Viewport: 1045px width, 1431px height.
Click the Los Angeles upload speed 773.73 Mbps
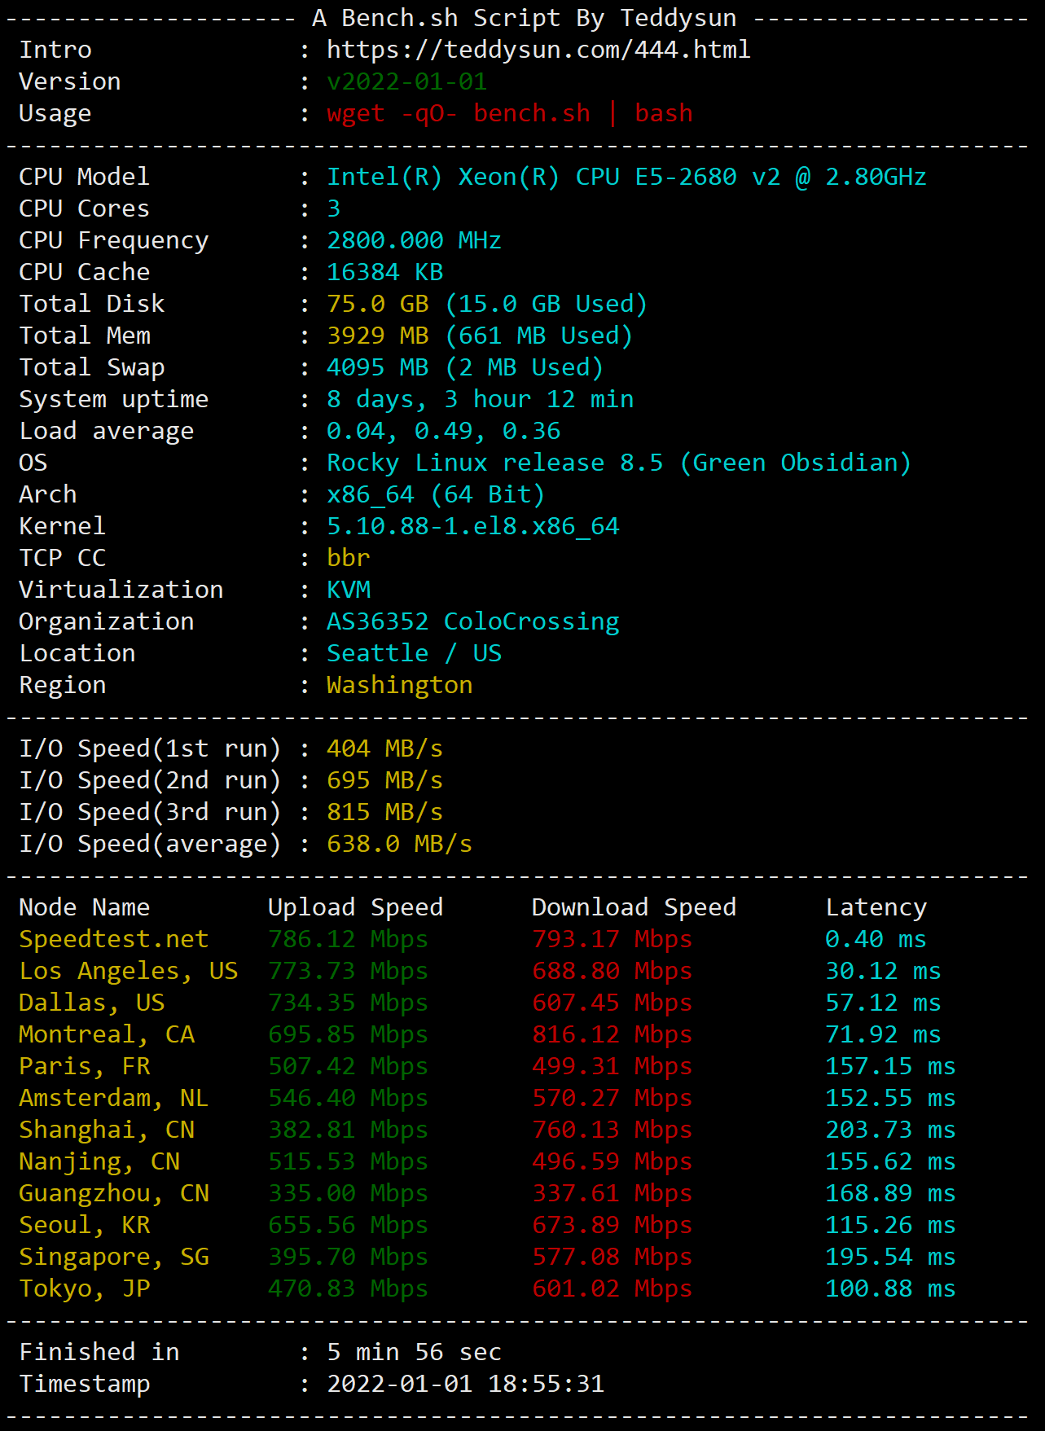349,971
